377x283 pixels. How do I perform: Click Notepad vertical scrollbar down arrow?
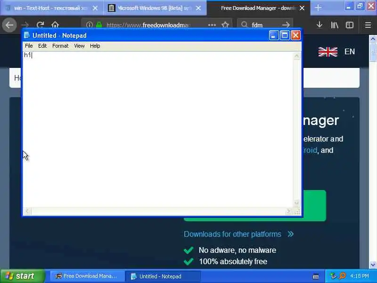coord(296,202)
